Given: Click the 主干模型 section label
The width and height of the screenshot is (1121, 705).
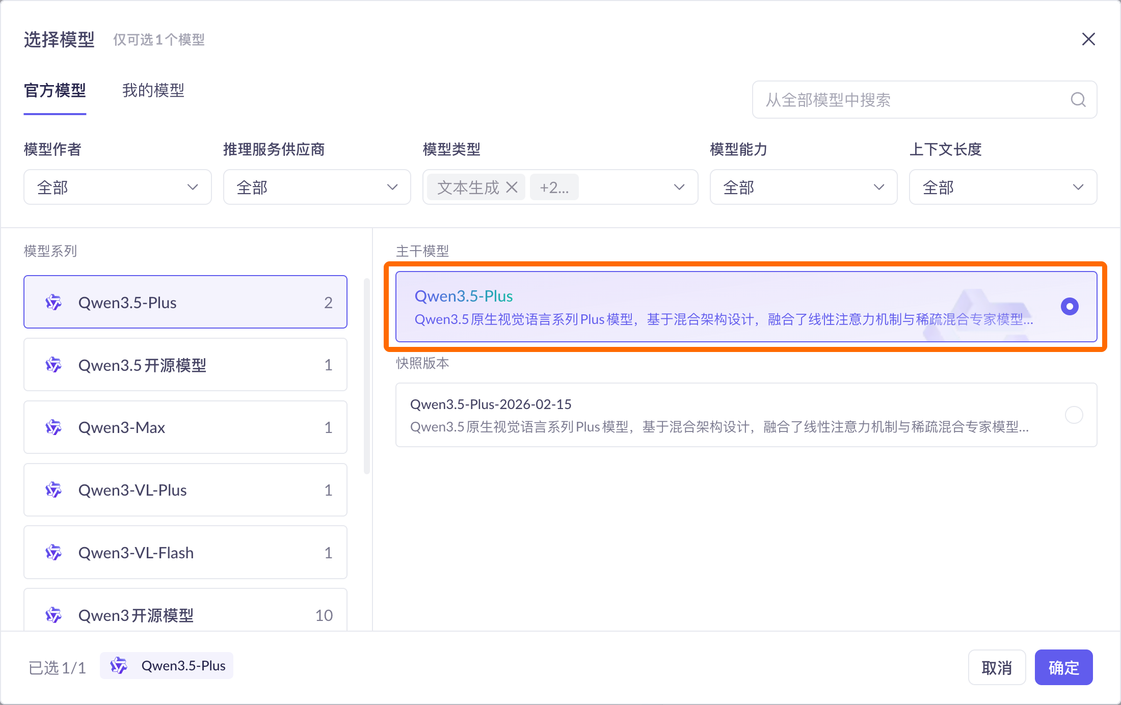Looking at the screenshot, I should coord(422,251).
